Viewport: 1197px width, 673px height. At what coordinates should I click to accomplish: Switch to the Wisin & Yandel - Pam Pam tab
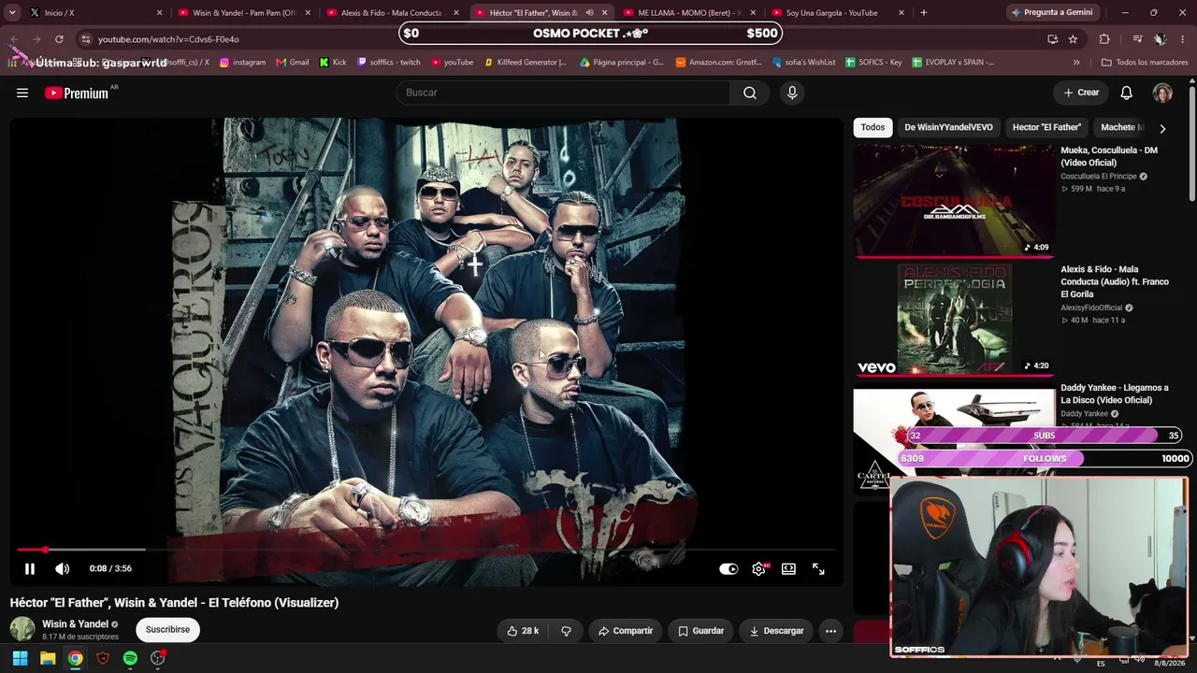coord(244,13)
